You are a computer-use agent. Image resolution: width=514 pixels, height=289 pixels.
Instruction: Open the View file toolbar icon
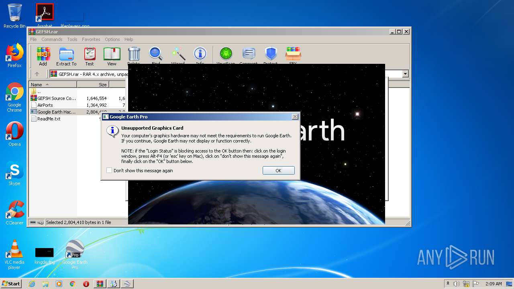click(112, 54)
